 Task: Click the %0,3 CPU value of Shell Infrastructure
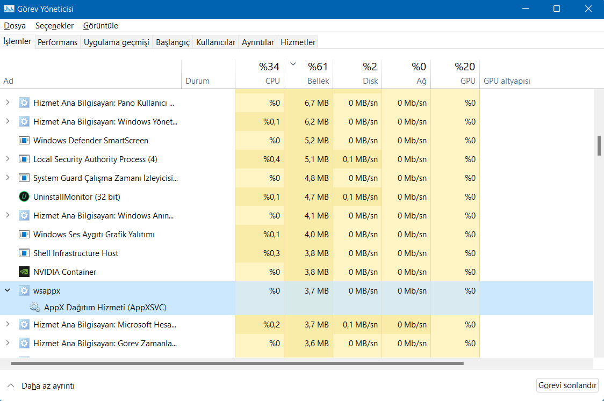click(271, 253)
